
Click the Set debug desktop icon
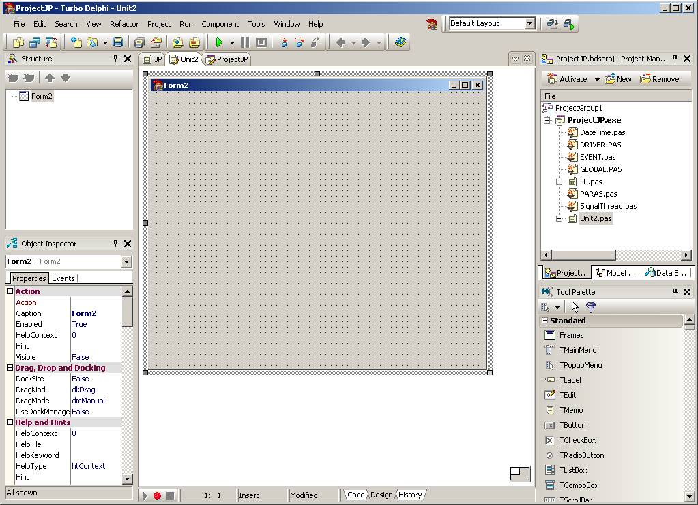[569, 24]
